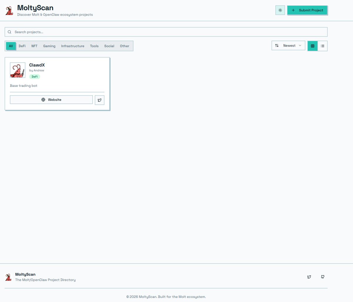Click "The Molt/OpenClaw Project Directory" footer text
The width and height of the screenshot is (353, 302).
click(45, 280)
